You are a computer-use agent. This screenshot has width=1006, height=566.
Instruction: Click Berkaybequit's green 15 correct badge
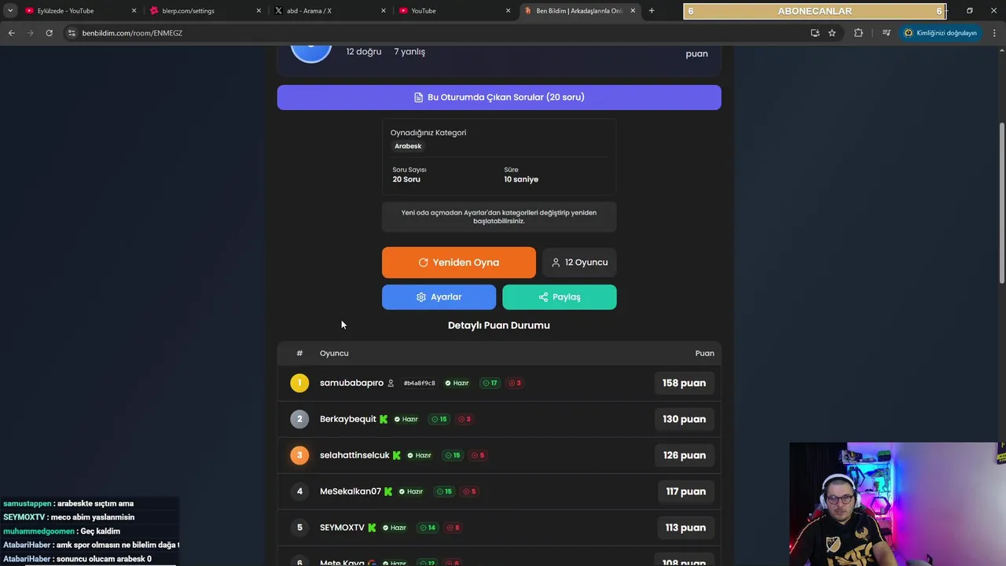pyautogui.click(x=439, y=419)
